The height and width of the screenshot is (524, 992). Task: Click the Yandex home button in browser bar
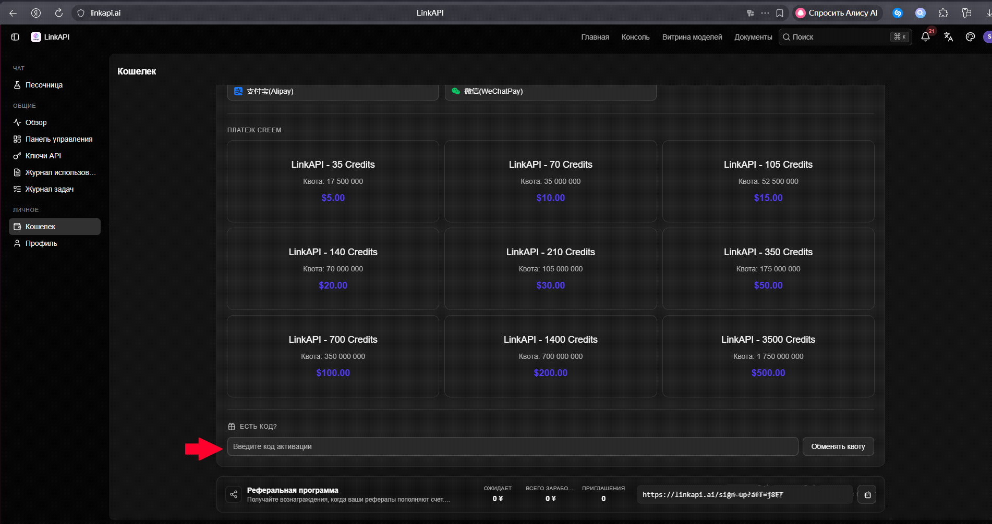36,13
